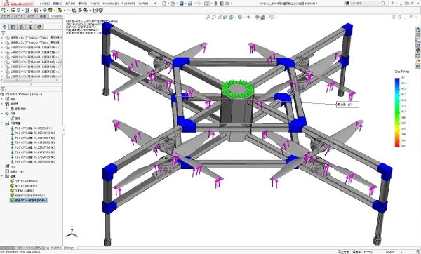Click the factor of safety color legend bar

[397, 112]
